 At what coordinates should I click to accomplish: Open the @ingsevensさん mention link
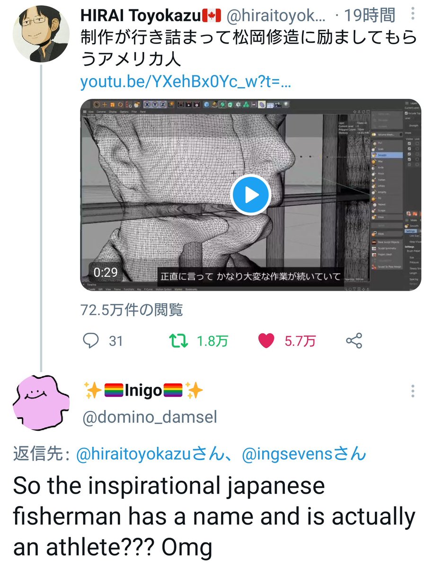[x=304, y=454]
